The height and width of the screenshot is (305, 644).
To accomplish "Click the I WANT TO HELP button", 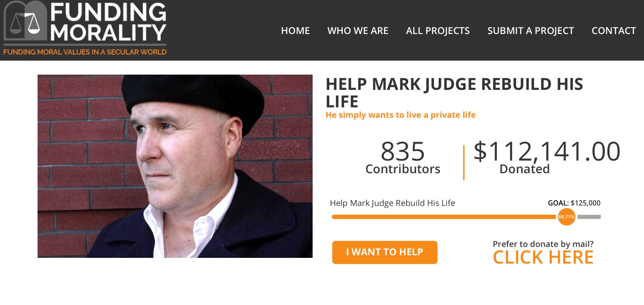I will [385, 252].
